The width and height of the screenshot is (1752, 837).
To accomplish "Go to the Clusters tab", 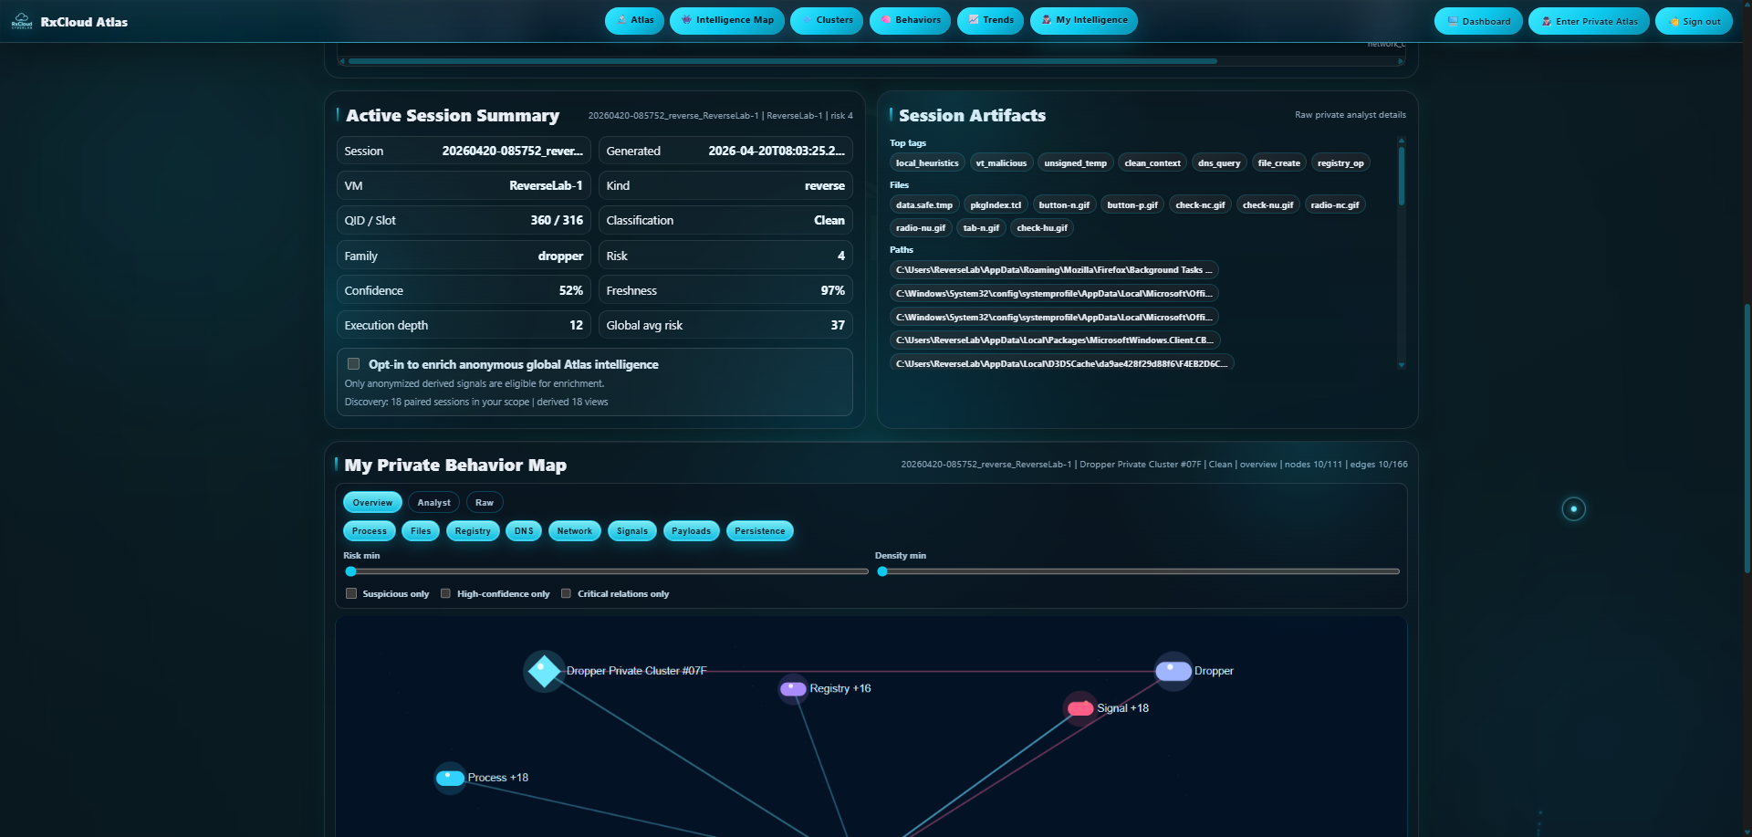I will click(x=827, y=21).
